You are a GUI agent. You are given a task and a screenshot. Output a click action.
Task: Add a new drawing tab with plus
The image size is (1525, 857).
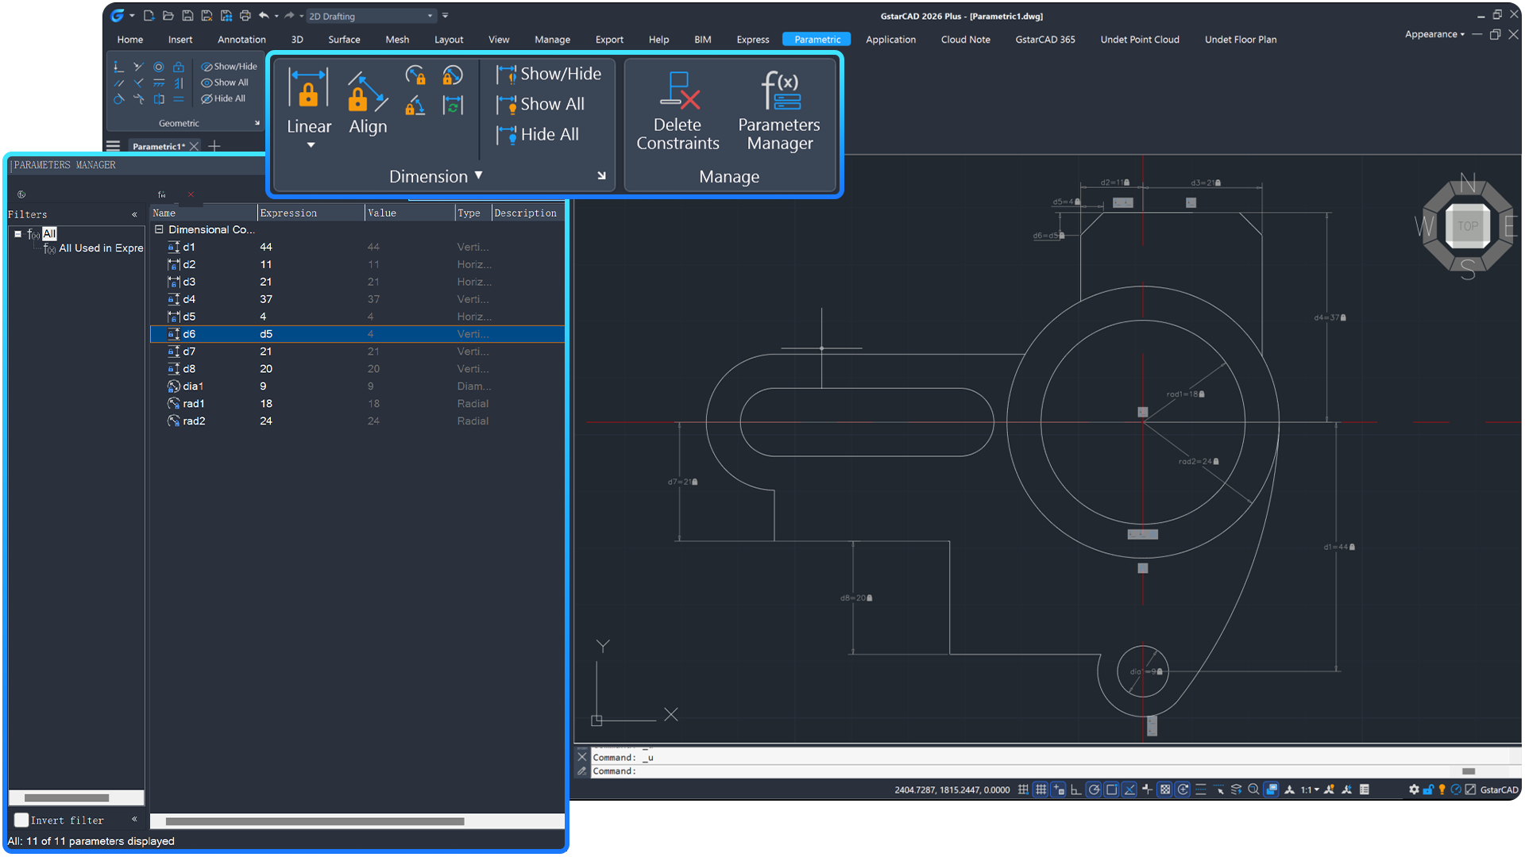click(x=214, y=146)
